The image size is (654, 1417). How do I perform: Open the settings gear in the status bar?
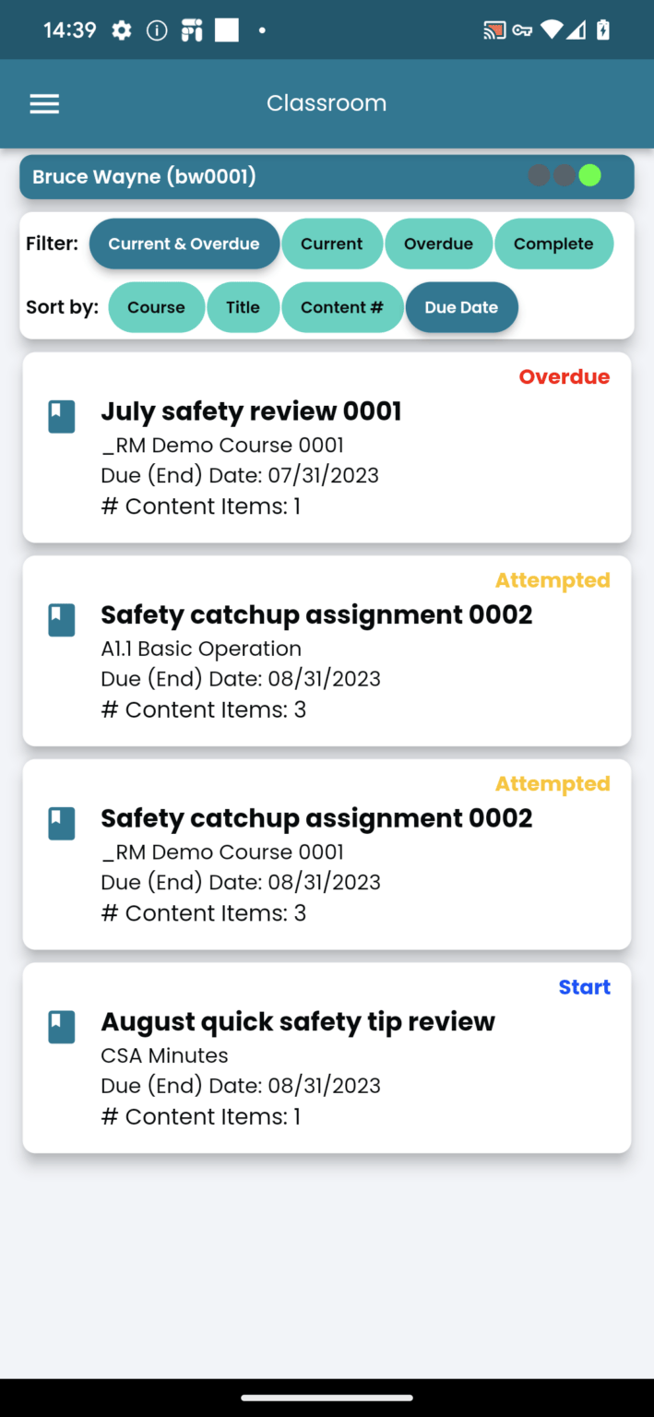pos(120,29)
